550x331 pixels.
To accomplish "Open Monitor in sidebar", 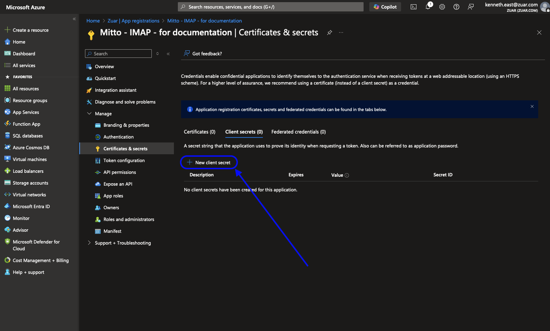I will click(17, 218).
